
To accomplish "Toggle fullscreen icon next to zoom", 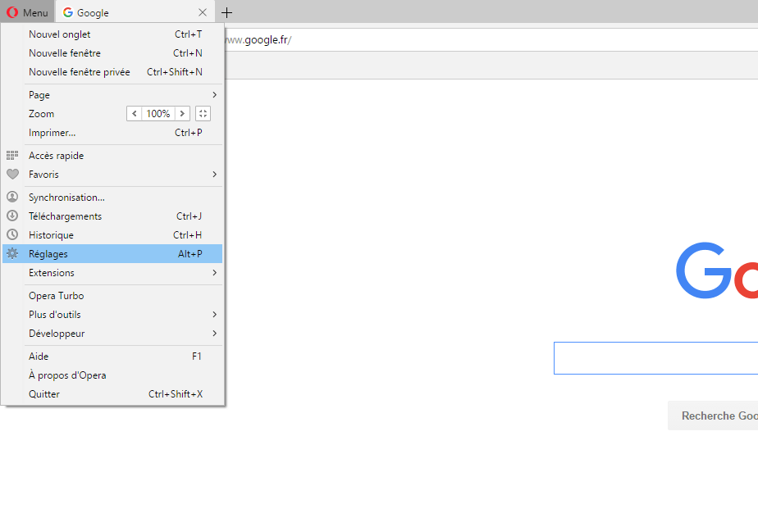I will tap(203, 114).
